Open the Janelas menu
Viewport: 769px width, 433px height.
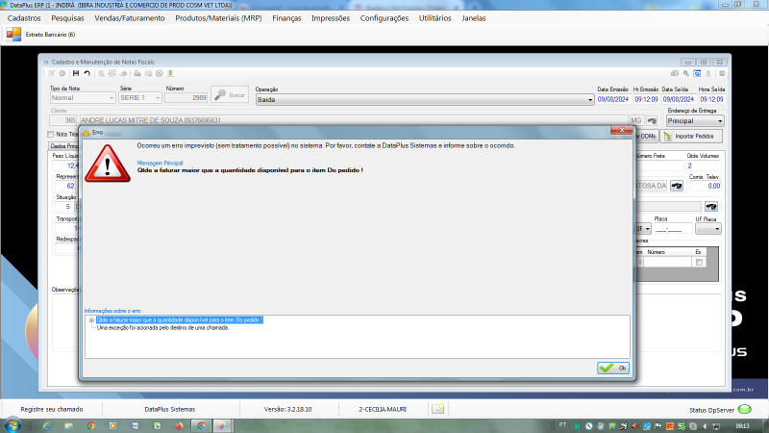(473, 18)
